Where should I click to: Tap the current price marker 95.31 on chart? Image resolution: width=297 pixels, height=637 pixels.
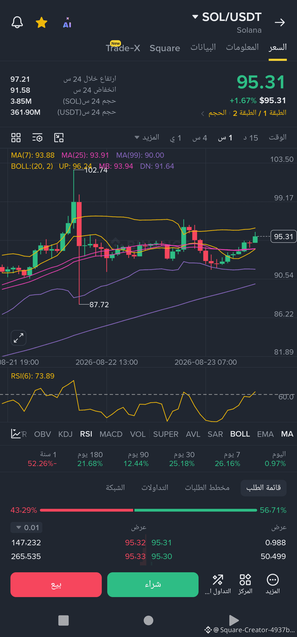click(x=284, y=236)
